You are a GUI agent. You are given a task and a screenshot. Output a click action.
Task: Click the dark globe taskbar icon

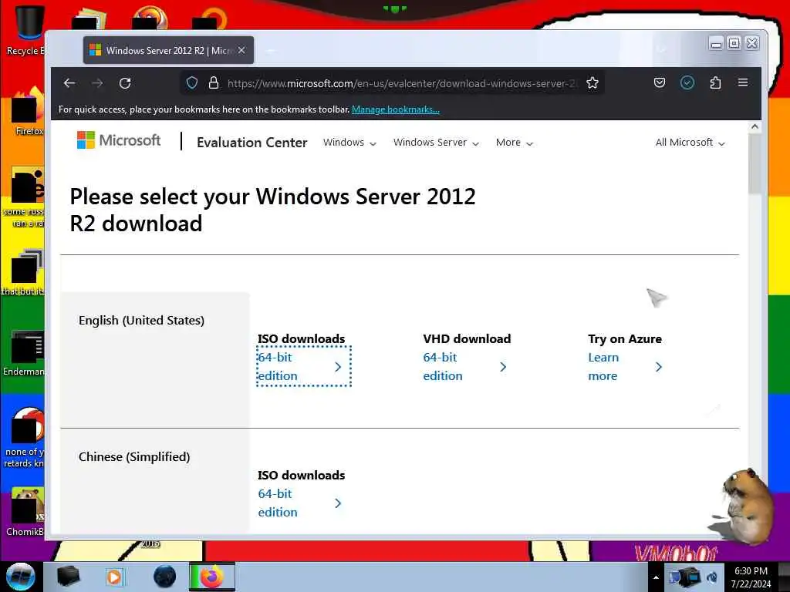click(x=165, y=577)
